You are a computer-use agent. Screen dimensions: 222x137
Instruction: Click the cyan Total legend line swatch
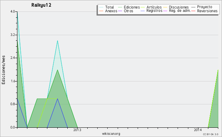101,7
